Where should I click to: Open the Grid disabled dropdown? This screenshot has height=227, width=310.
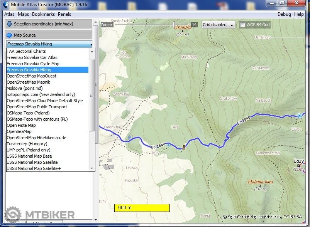(219, 25)
